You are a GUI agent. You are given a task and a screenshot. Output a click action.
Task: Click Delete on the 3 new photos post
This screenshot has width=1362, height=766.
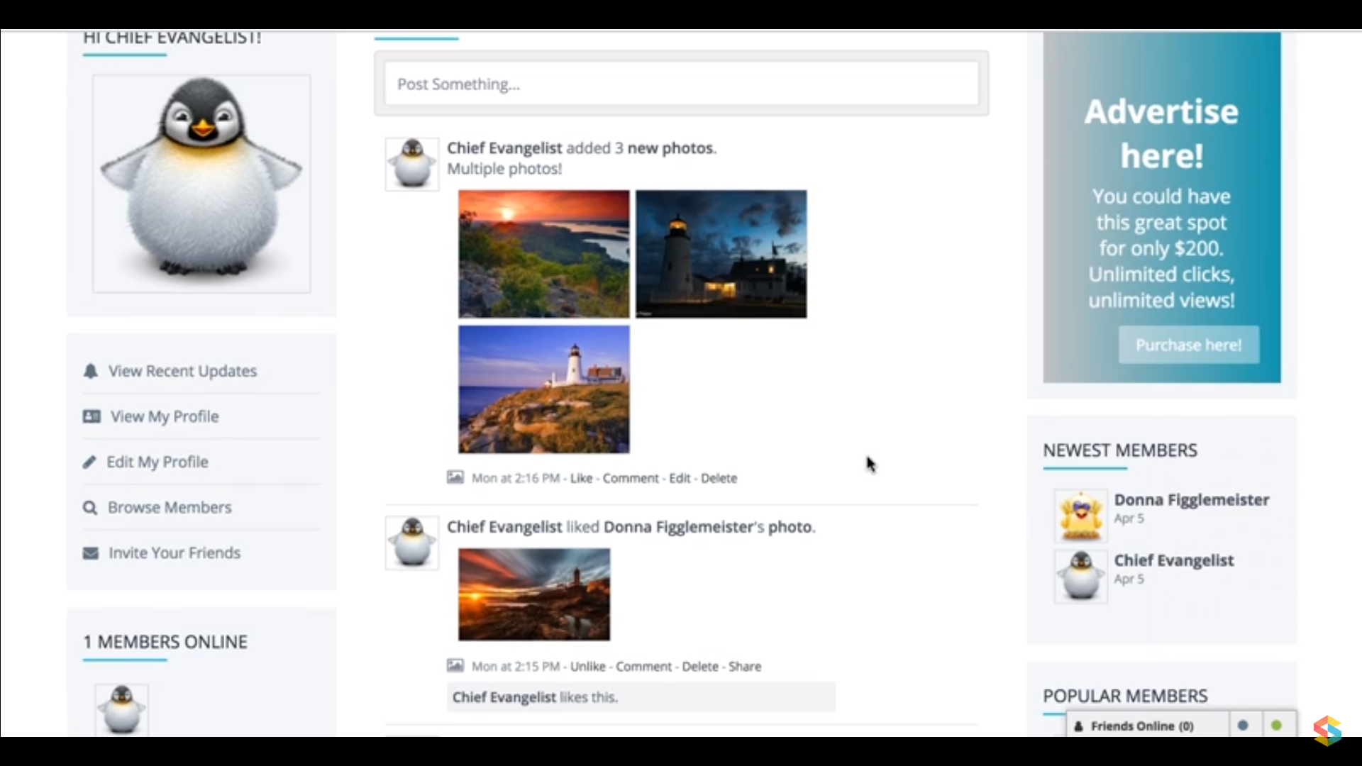pyautogui.click(x=719, y=478)
